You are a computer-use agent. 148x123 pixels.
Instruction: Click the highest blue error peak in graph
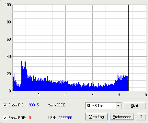(x=22, y=60)
